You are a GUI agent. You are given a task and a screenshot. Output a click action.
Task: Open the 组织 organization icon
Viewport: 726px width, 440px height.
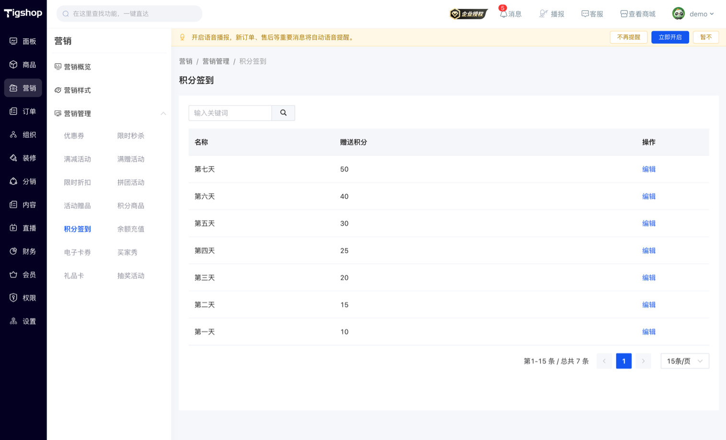coord(13,135)
